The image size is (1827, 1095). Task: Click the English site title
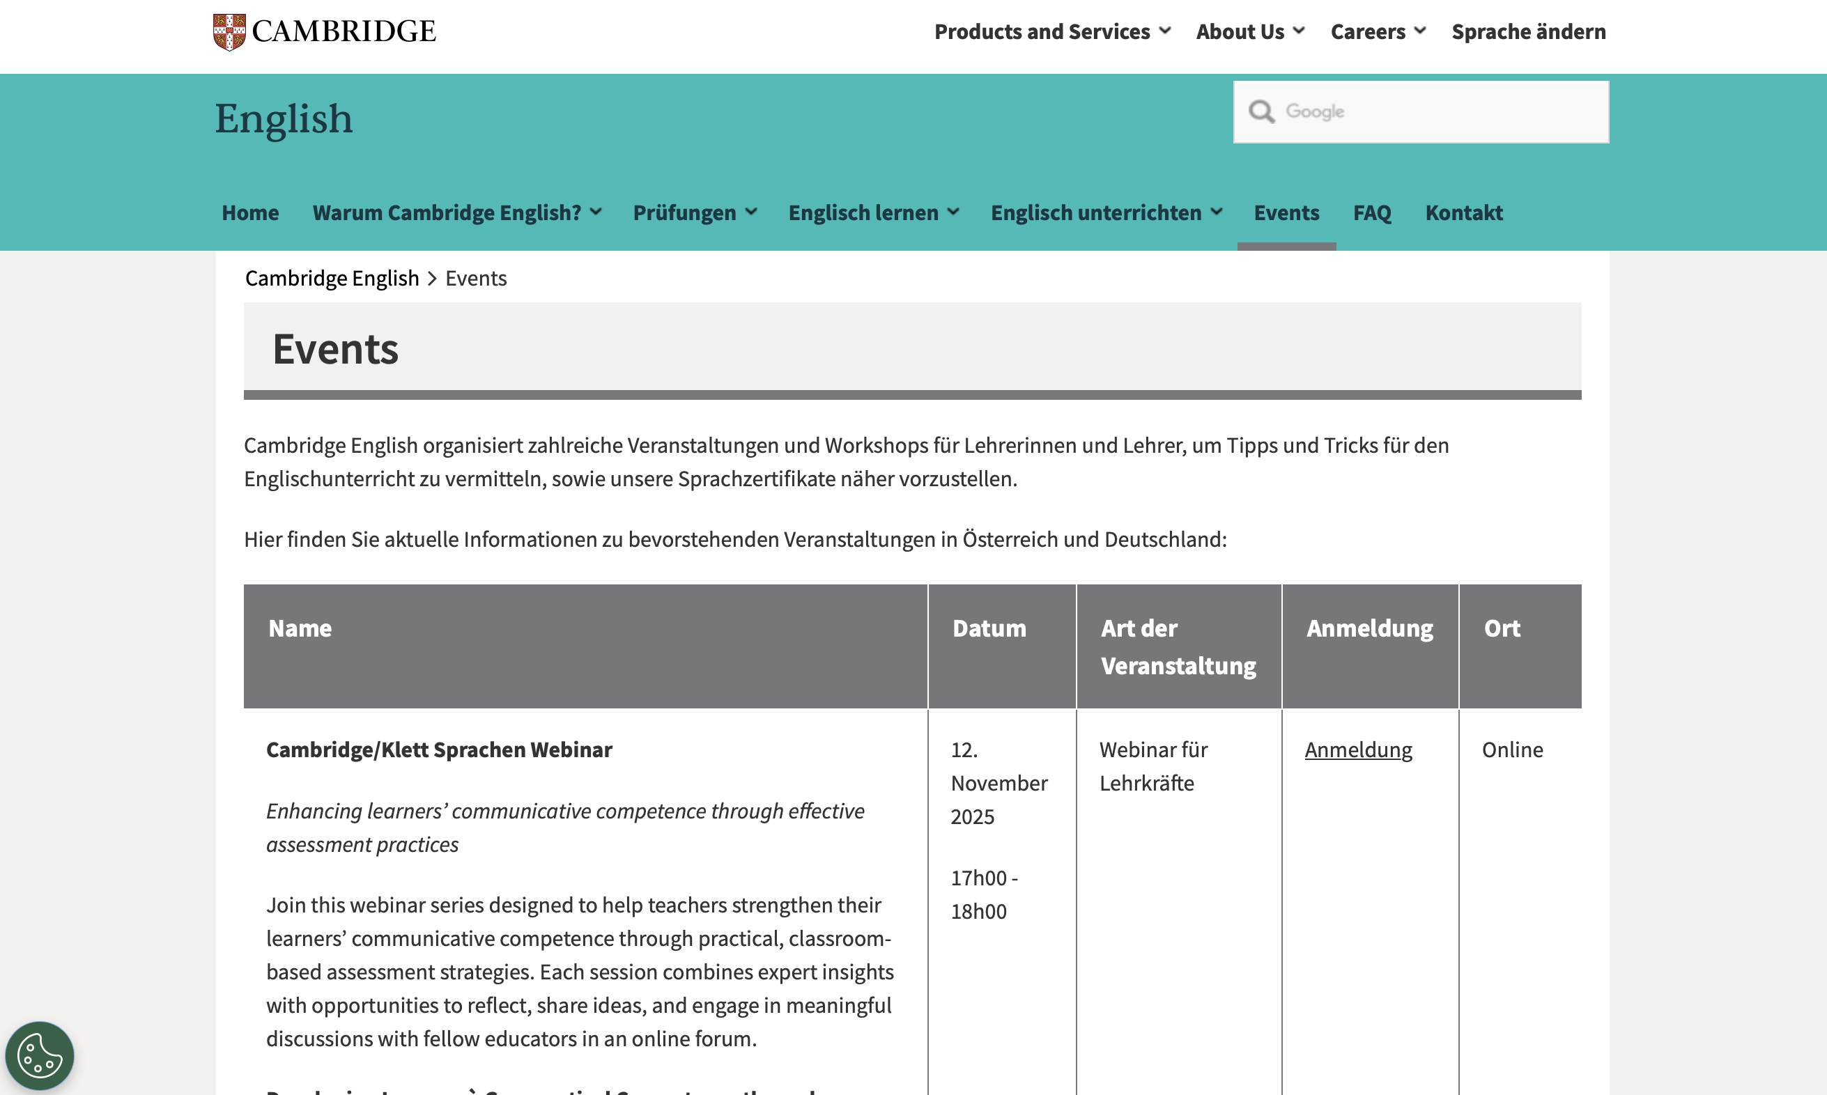tap(283, 118)
